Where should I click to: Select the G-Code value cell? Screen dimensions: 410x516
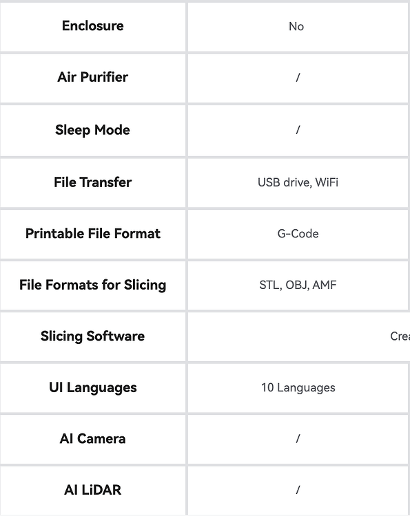(x=298, y=234)
